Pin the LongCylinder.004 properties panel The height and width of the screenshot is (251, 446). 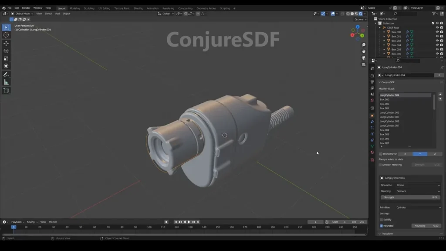pyautogui.click(x=442, y=68)
